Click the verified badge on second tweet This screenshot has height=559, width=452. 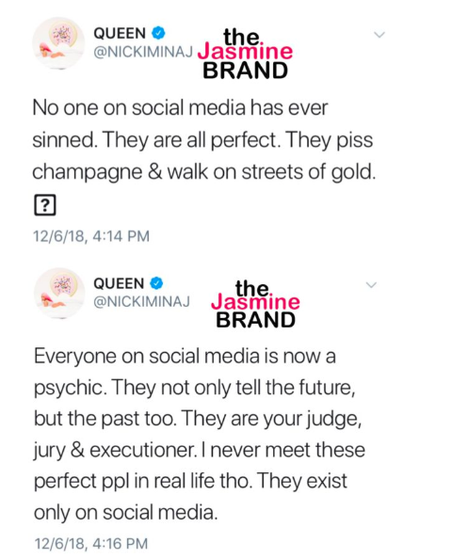point(156,283)
